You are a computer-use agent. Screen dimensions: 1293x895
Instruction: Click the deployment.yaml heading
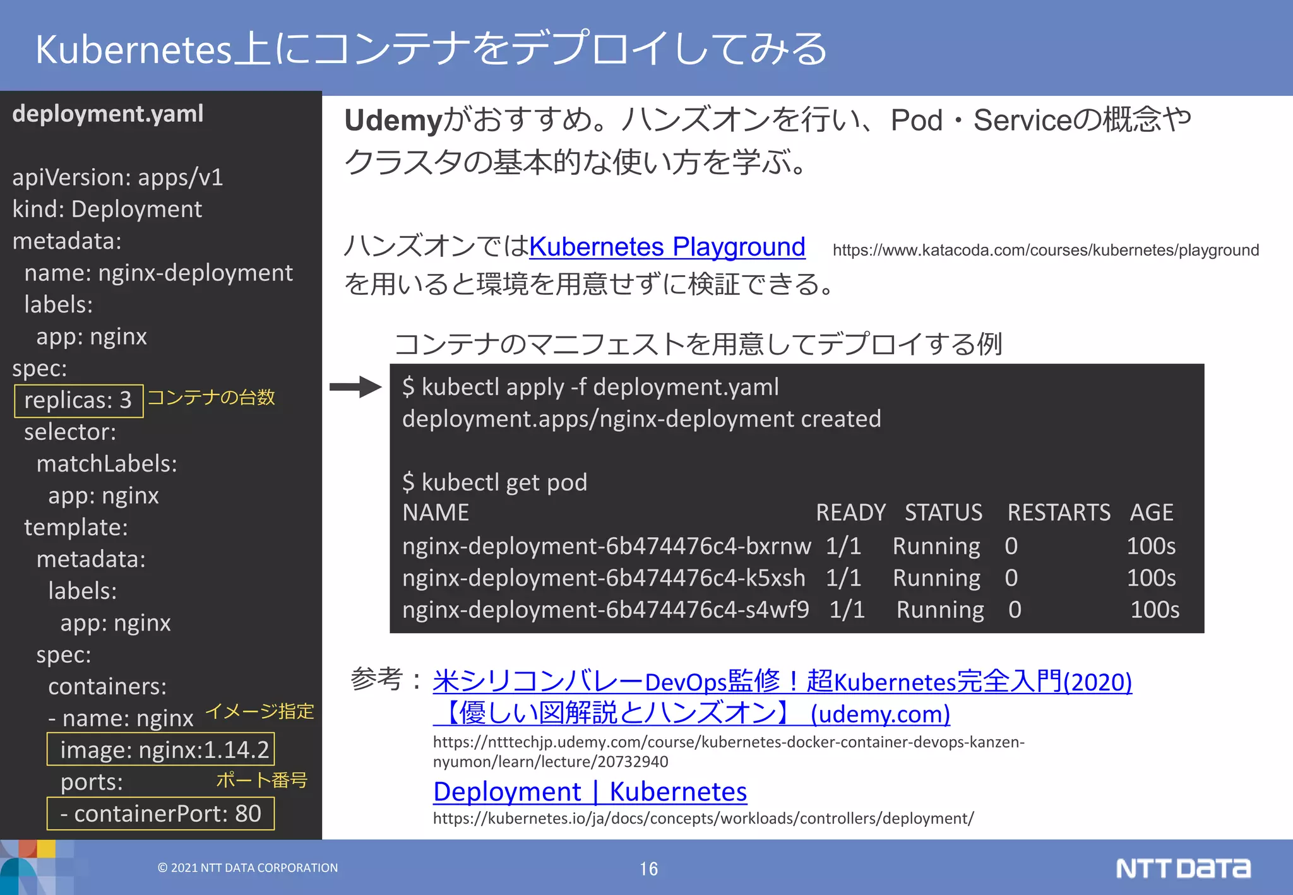(x=108, y=114)
